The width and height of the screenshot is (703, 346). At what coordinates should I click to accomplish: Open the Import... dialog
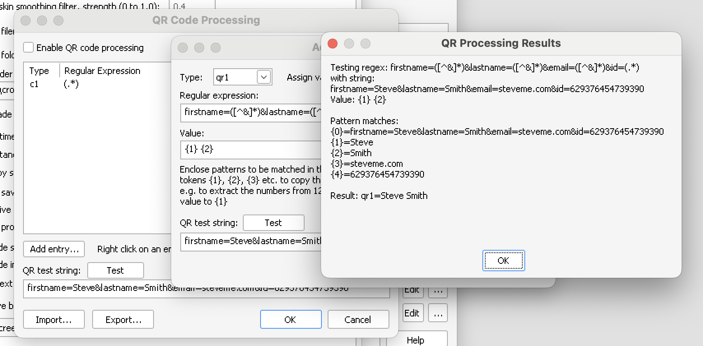(x=54, y=320)
